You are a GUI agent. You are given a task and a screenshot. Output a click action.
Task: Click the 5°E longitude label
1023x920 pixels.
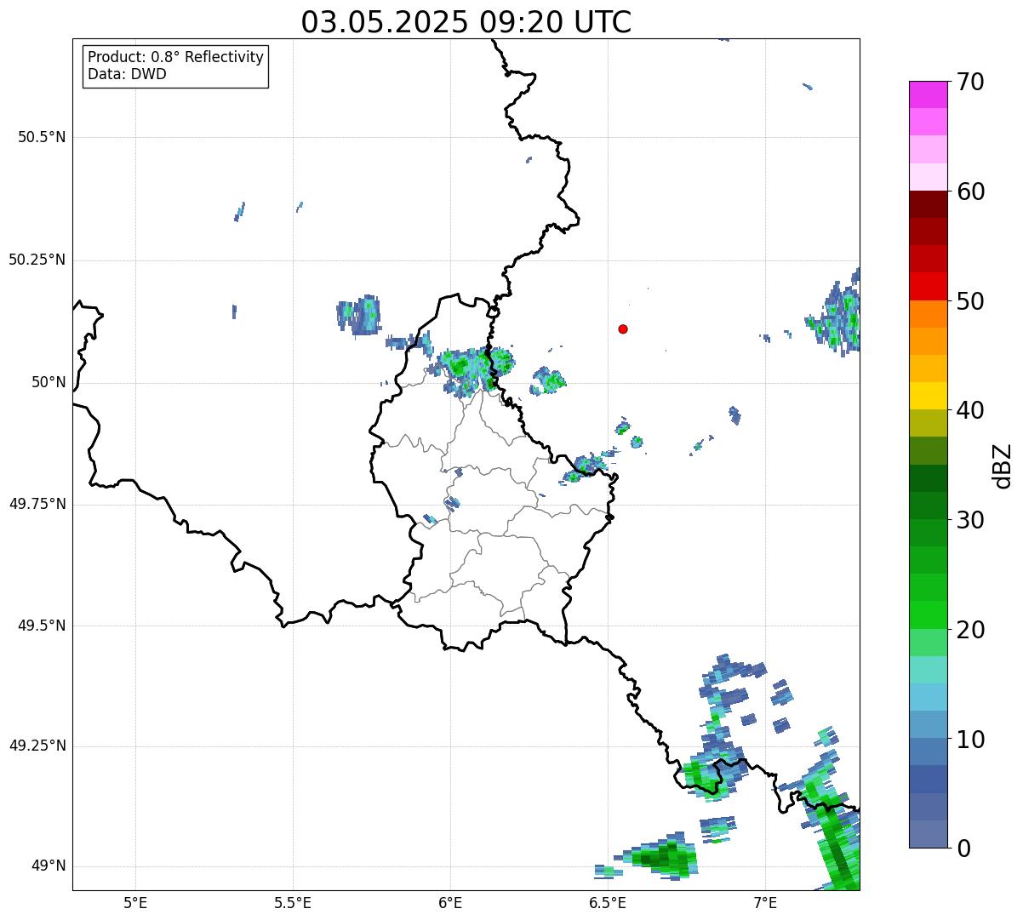pyautogui.click(x=135, y=902)
